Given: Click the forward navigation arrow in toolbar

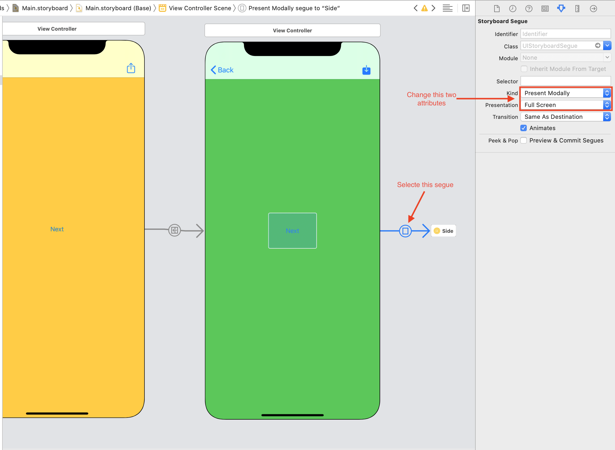Looking at the screenshot, I should pos(433,8).
